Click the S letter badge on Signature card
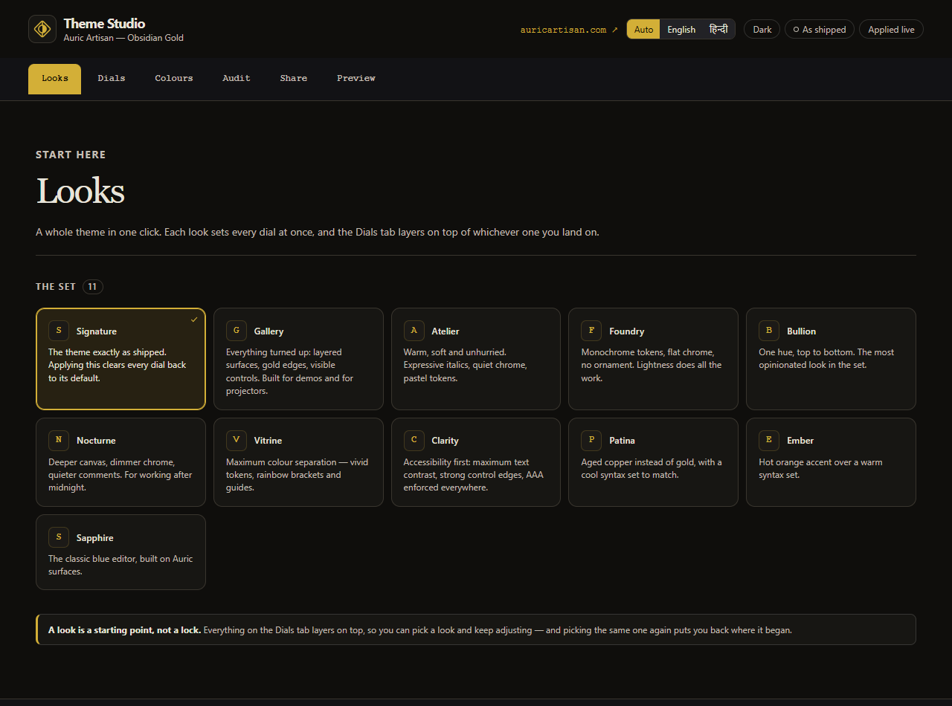 pos(59,331)
